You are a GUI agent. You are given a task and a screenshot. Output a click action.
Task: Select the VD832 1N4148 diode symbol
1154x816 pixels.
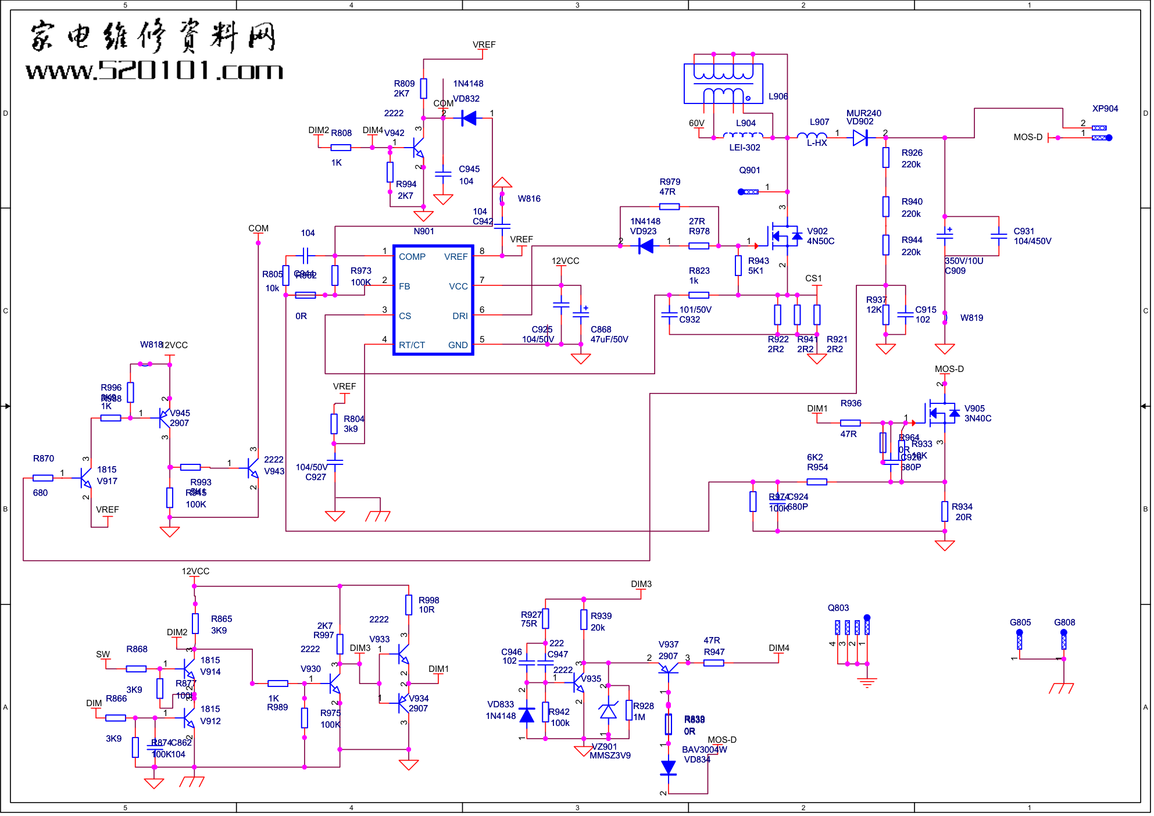[469, 119]
